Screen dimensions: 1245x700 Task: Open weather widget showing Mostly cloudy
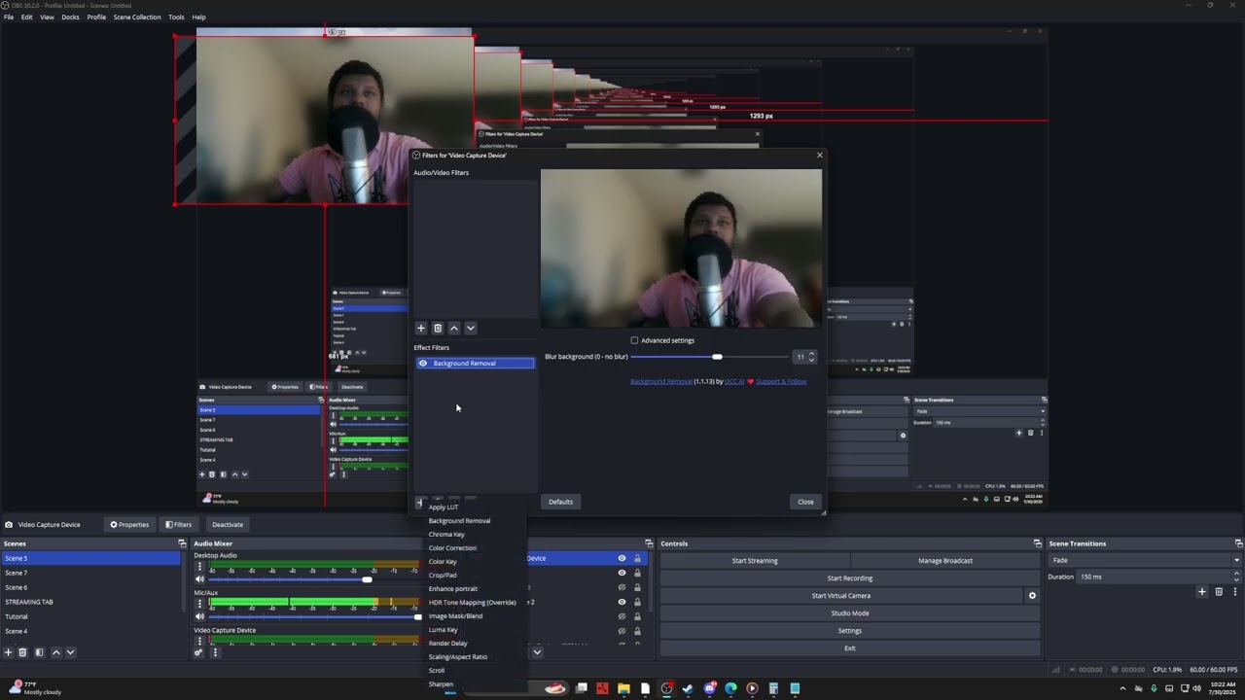tap(35, 687)
